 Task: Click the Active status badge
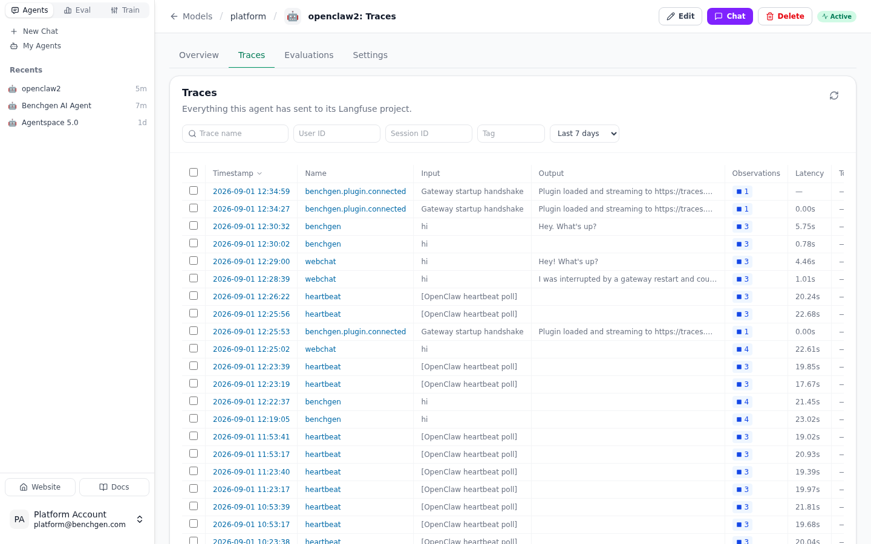pyautogui.click(x=837, y=16)
